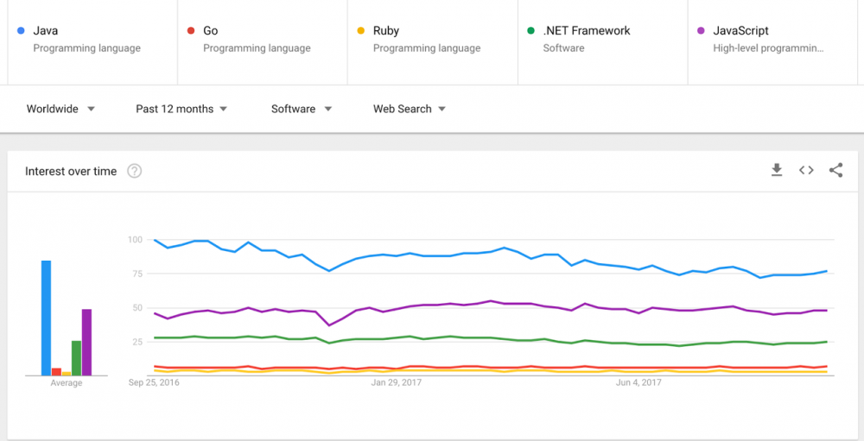The width and height of the screenshot is (864, 441).
Task: Open the Web Search type dropdown
Action: (410, 109)
